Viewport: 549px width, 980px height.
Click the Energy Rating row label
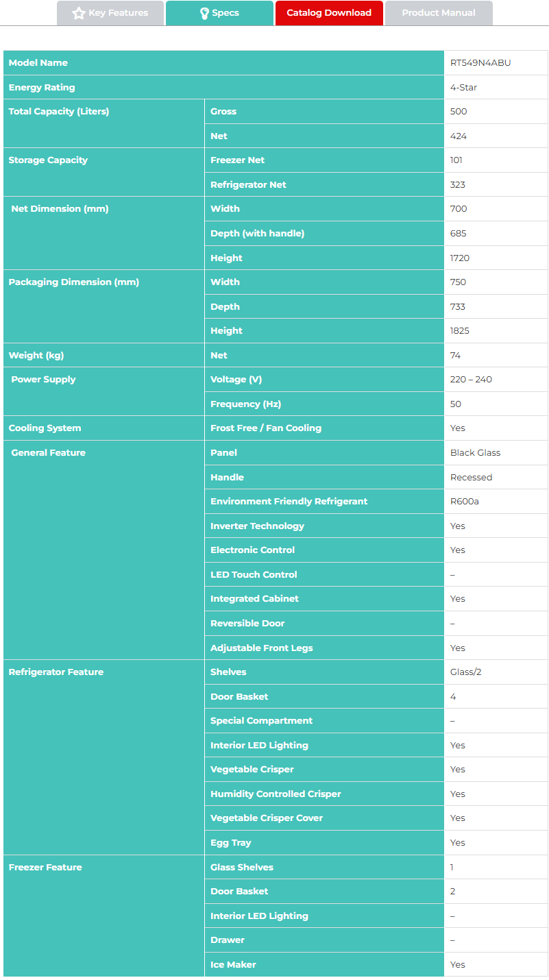[x=42, y=88]
